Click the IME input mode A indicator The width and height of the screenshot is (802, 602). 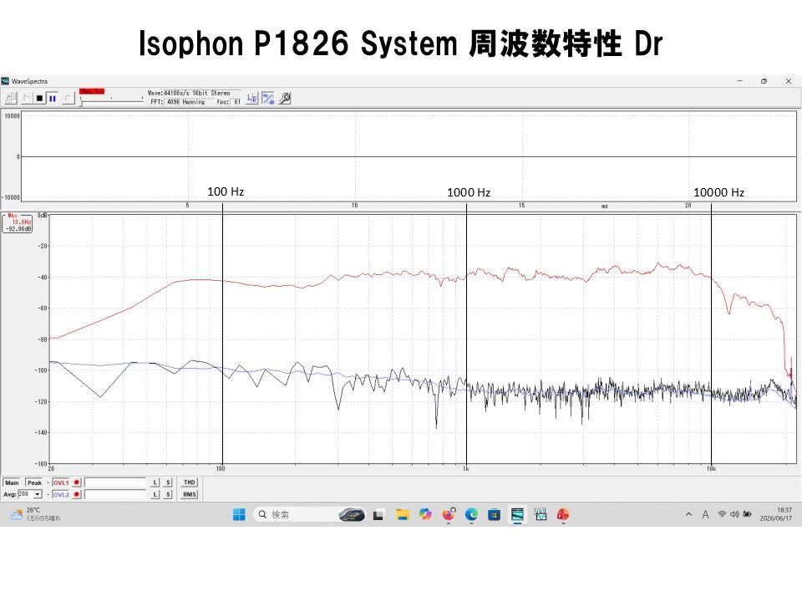pos(705,514)
